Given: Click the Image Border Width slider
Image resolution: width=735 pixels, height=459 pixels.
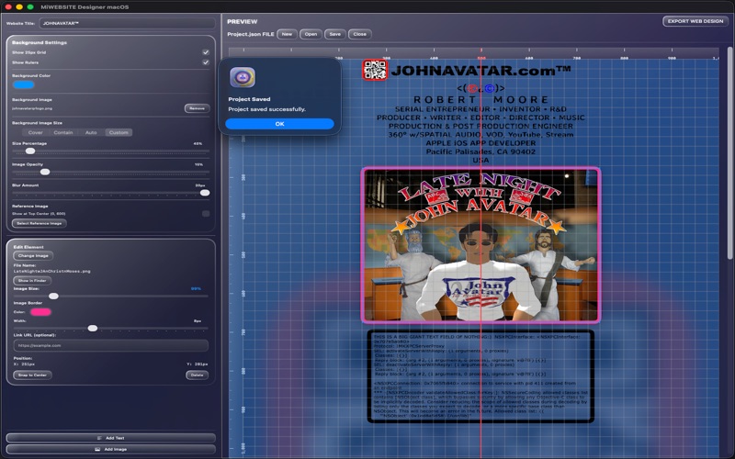Looking at the screenshot, I should tap(110, 329).
